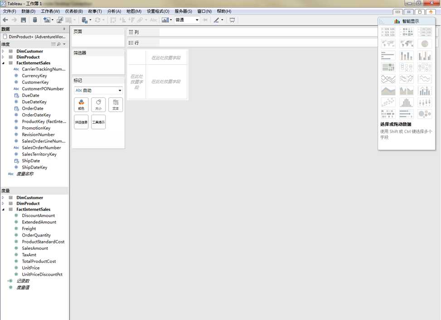Open the 数据(D) menu
This screenshot has width=441, height=320.
(x=29, y=11)
